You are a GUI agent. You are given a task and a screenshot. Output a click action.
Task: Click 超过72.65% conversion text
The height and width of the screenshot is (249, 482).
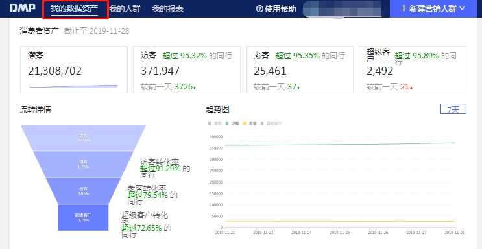tap(141, 228)
